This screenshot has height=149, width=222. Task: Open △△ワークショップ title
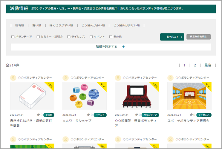tap(77, 121)
